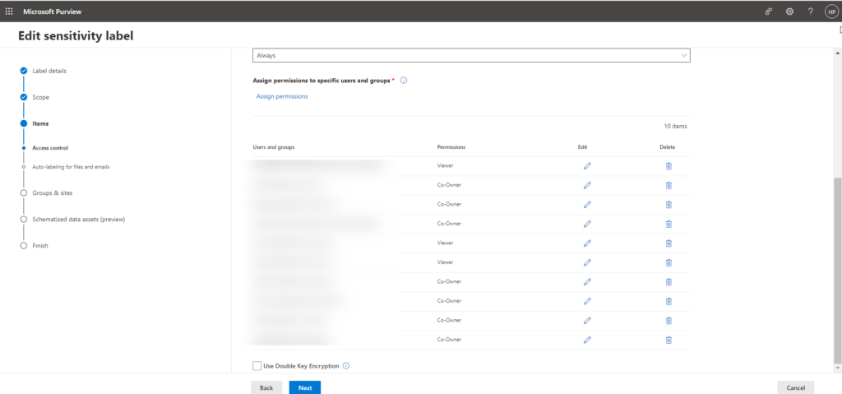
Task: Open the diagram icon in top header
Action: tap(769, 12)
